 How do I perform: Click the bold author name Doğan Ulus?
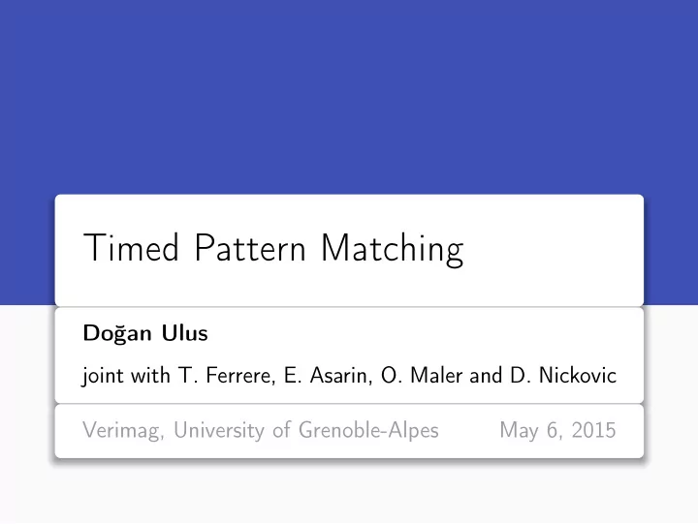coord(145,333)
